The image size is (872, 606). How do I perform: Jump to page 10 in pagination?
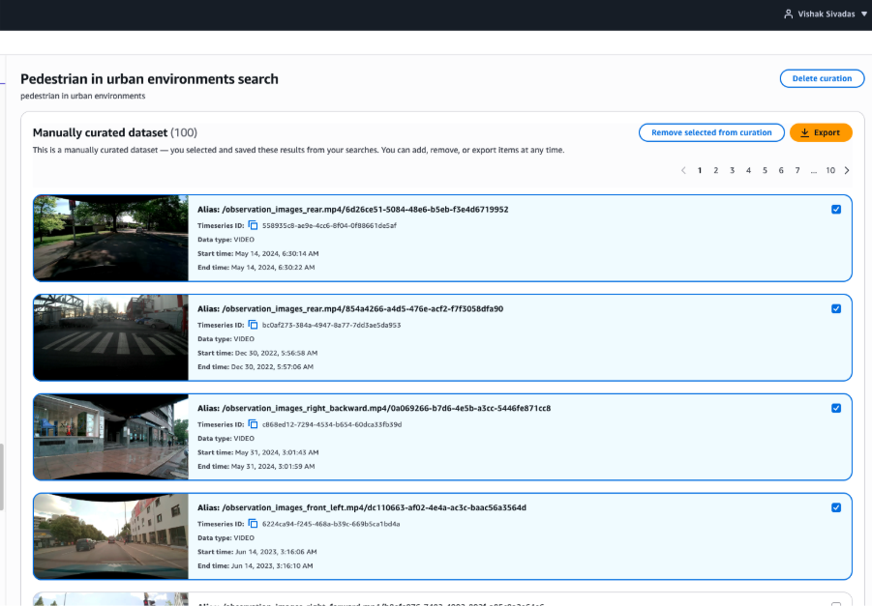(830, 170)
